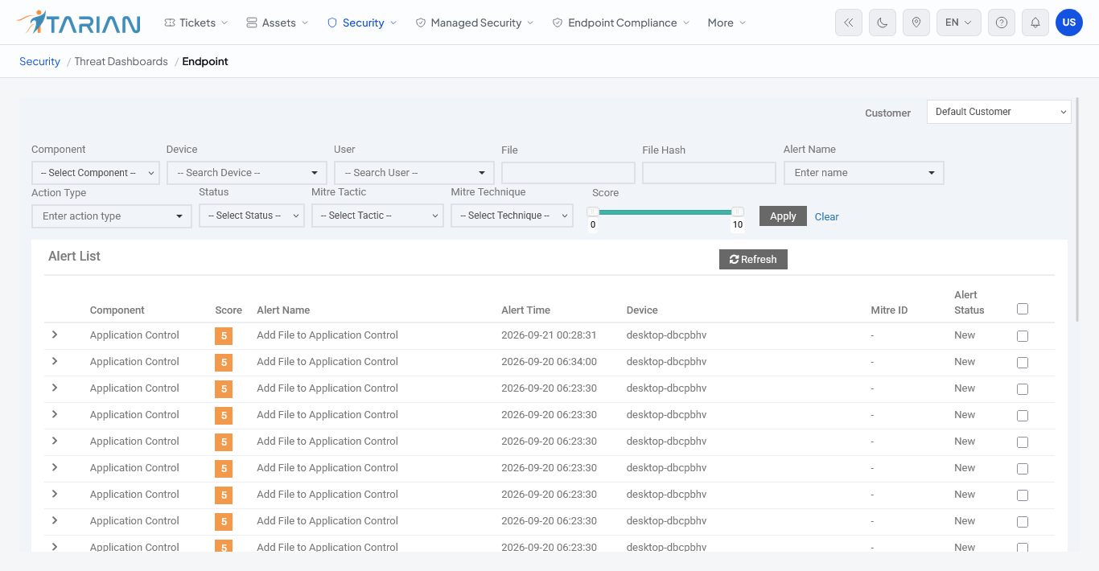The image size is (1099, 571).
Task: Open the US user avatar menu
Action: tap(1069, 23)
